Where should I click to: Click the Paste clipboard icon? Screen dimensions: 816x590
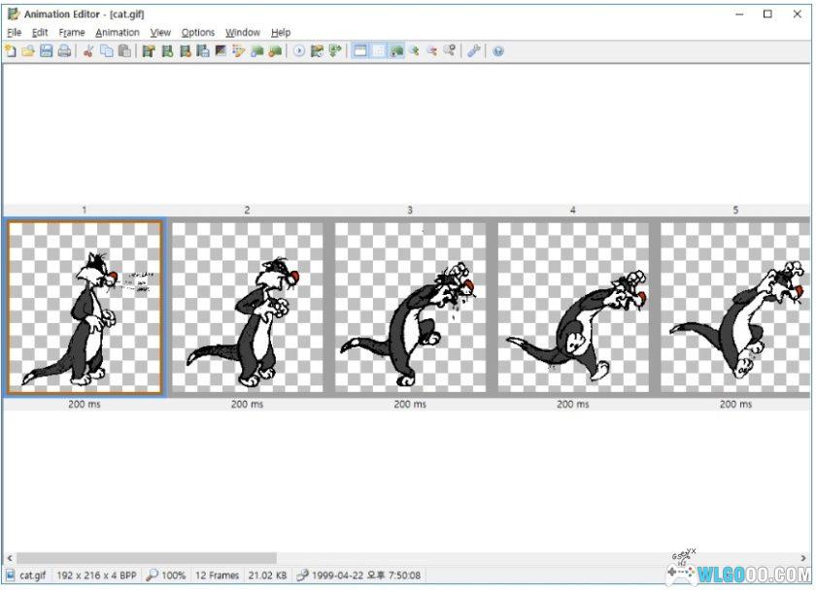[123, 51]
